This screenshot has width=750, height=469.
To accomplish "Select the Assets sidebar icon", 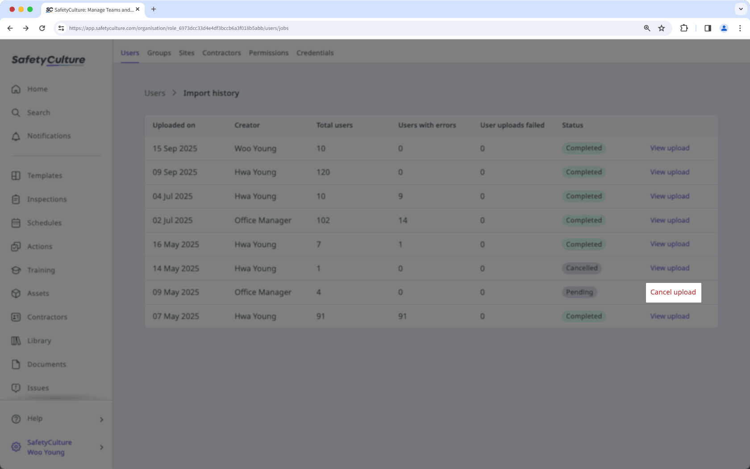I will tap(16, 293).
